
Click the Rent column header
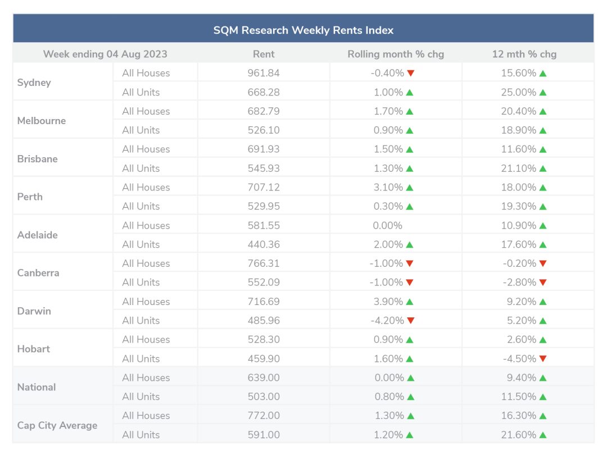pos(264,54)
